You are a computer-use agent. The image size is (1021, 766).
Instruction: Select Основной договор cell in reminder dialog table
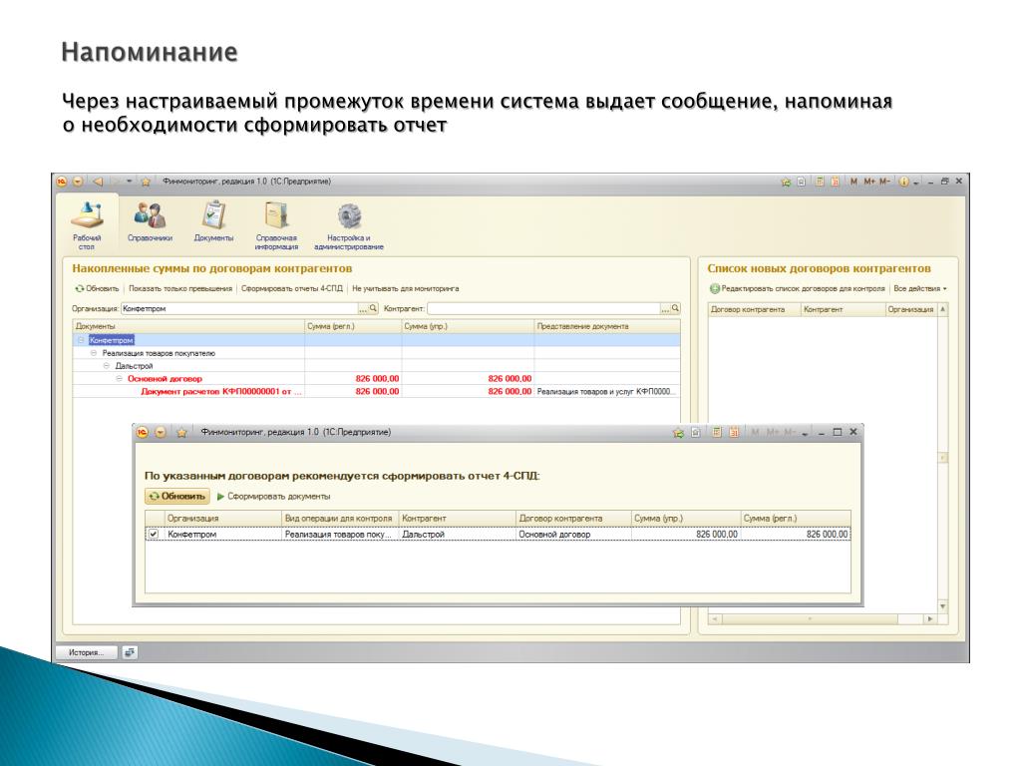coord(573,535)
